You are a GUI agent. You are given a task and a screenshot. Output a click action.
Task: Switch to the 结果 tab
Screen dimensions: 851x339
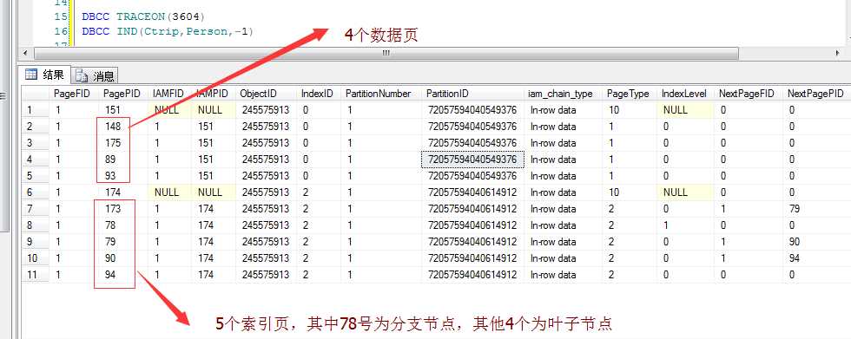coord(45,75)
